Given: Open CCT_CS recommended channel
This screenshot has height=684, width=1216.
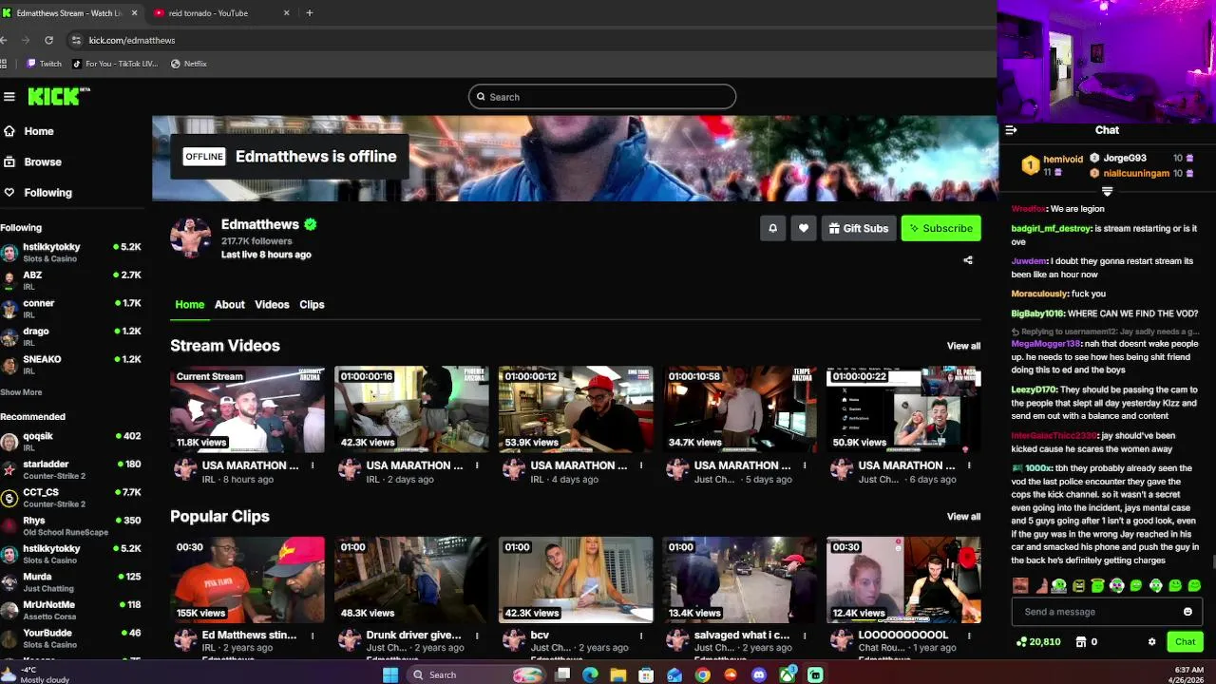Looking at the screenshot, I should [x=71, y=498].
